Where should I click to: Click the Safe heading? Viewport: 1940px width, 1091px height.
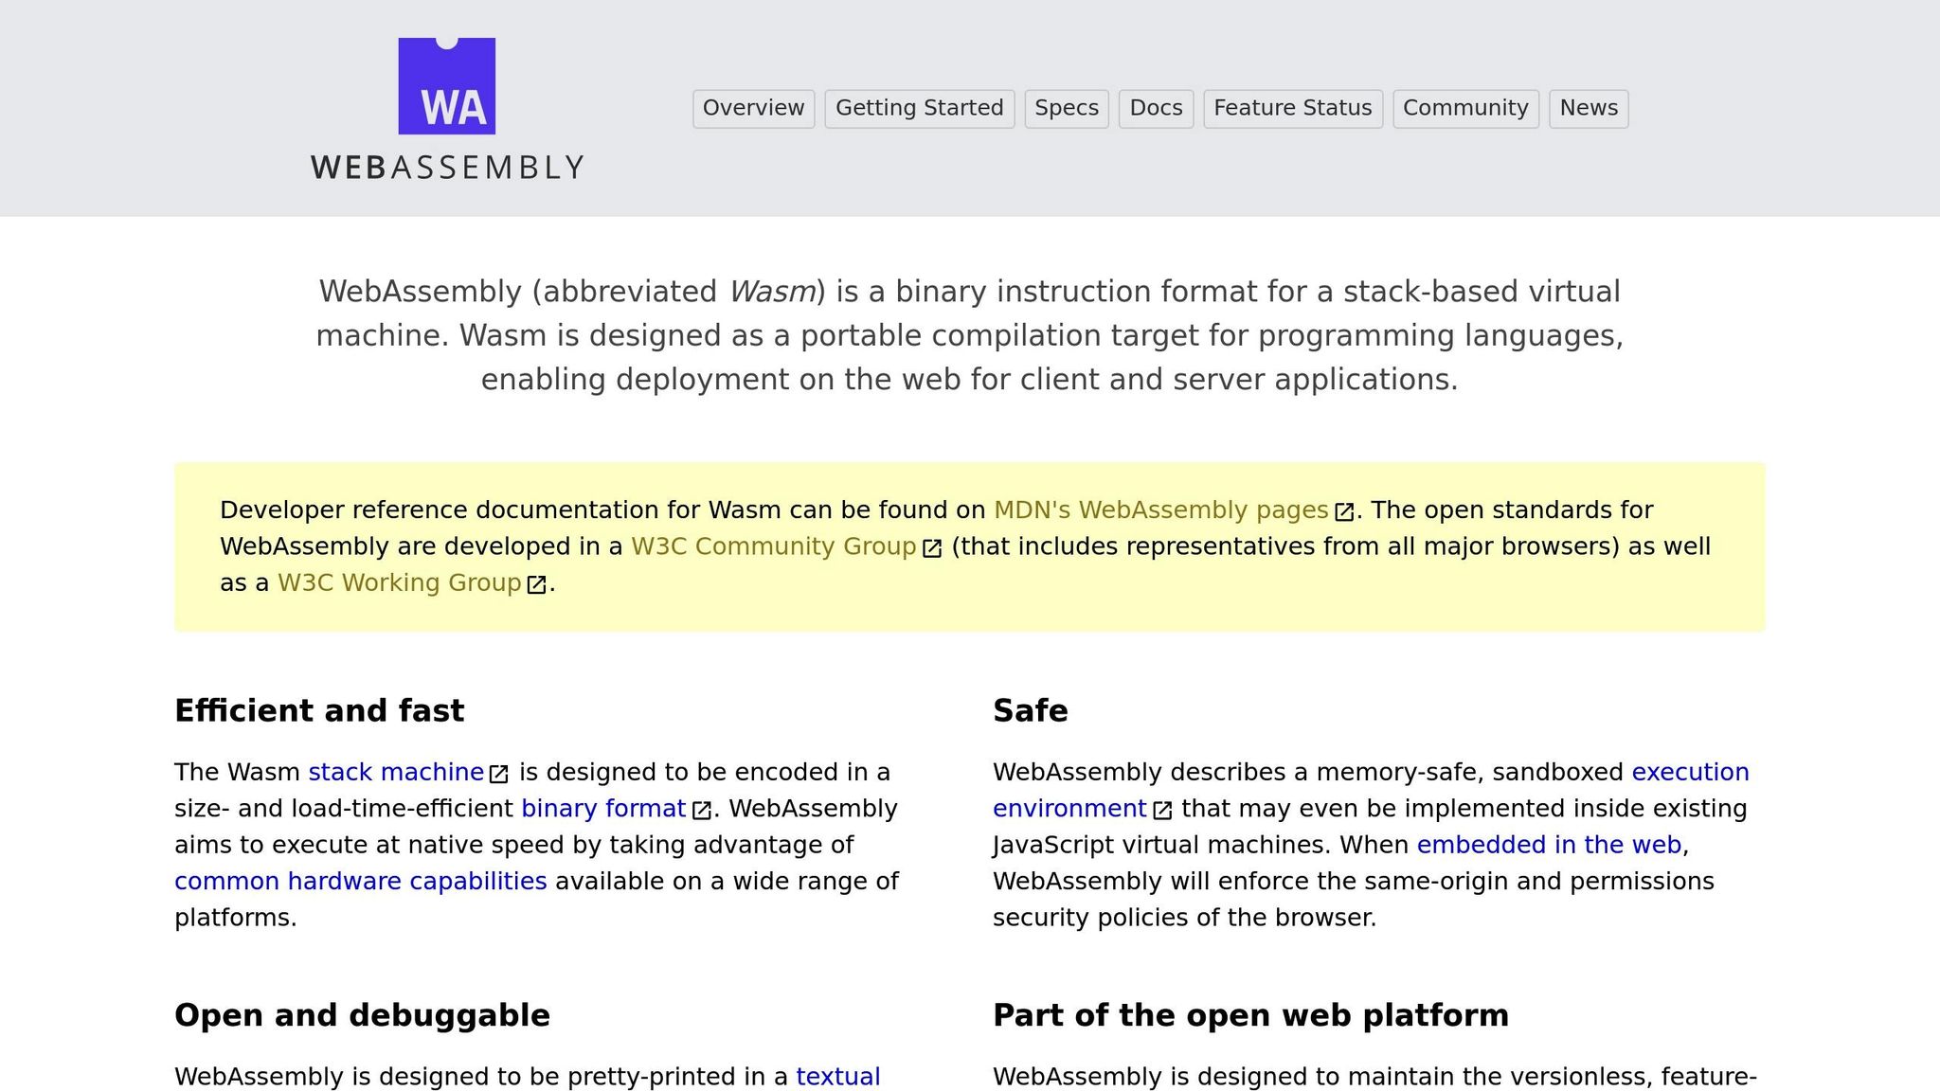click(x=1031, y=711)
